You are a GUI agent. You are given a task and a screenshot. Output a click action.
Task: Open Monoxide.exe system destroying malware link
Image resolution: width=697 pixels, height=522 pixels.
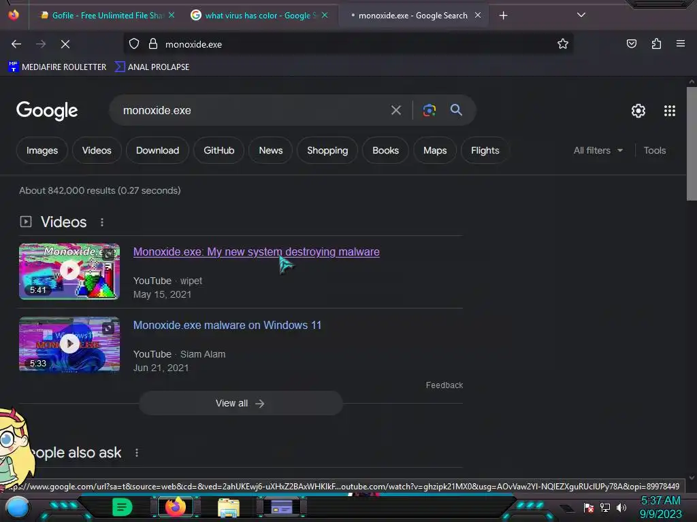click(x=257, y=251)
